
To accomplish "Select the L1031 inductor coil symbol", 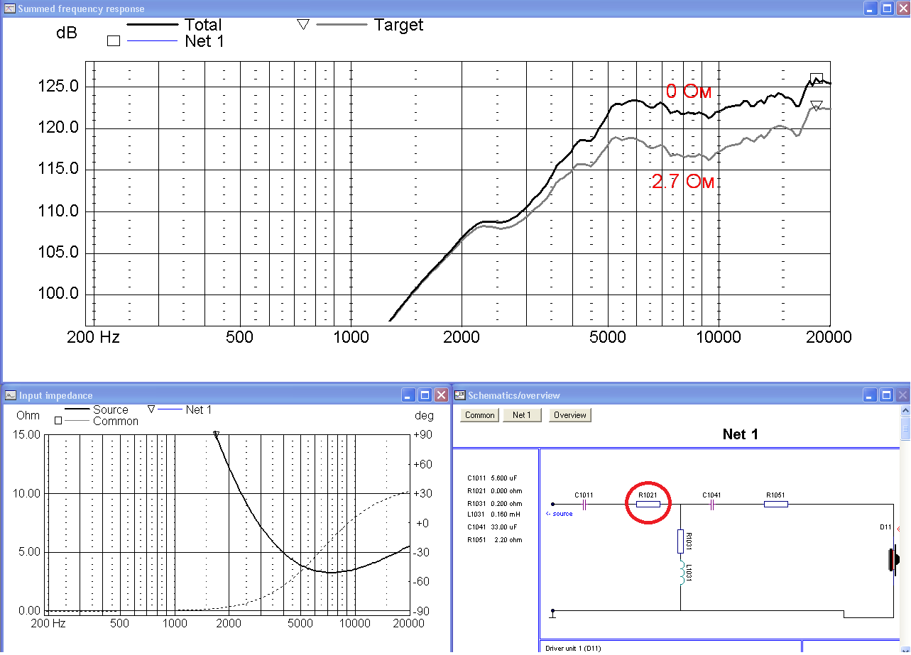I will pyautogui.click(x=681, y=573).
